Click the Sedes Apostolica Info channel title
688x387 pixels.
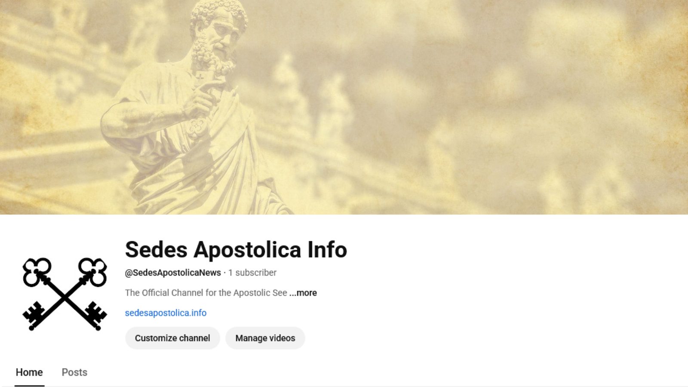tap(236, 249)
